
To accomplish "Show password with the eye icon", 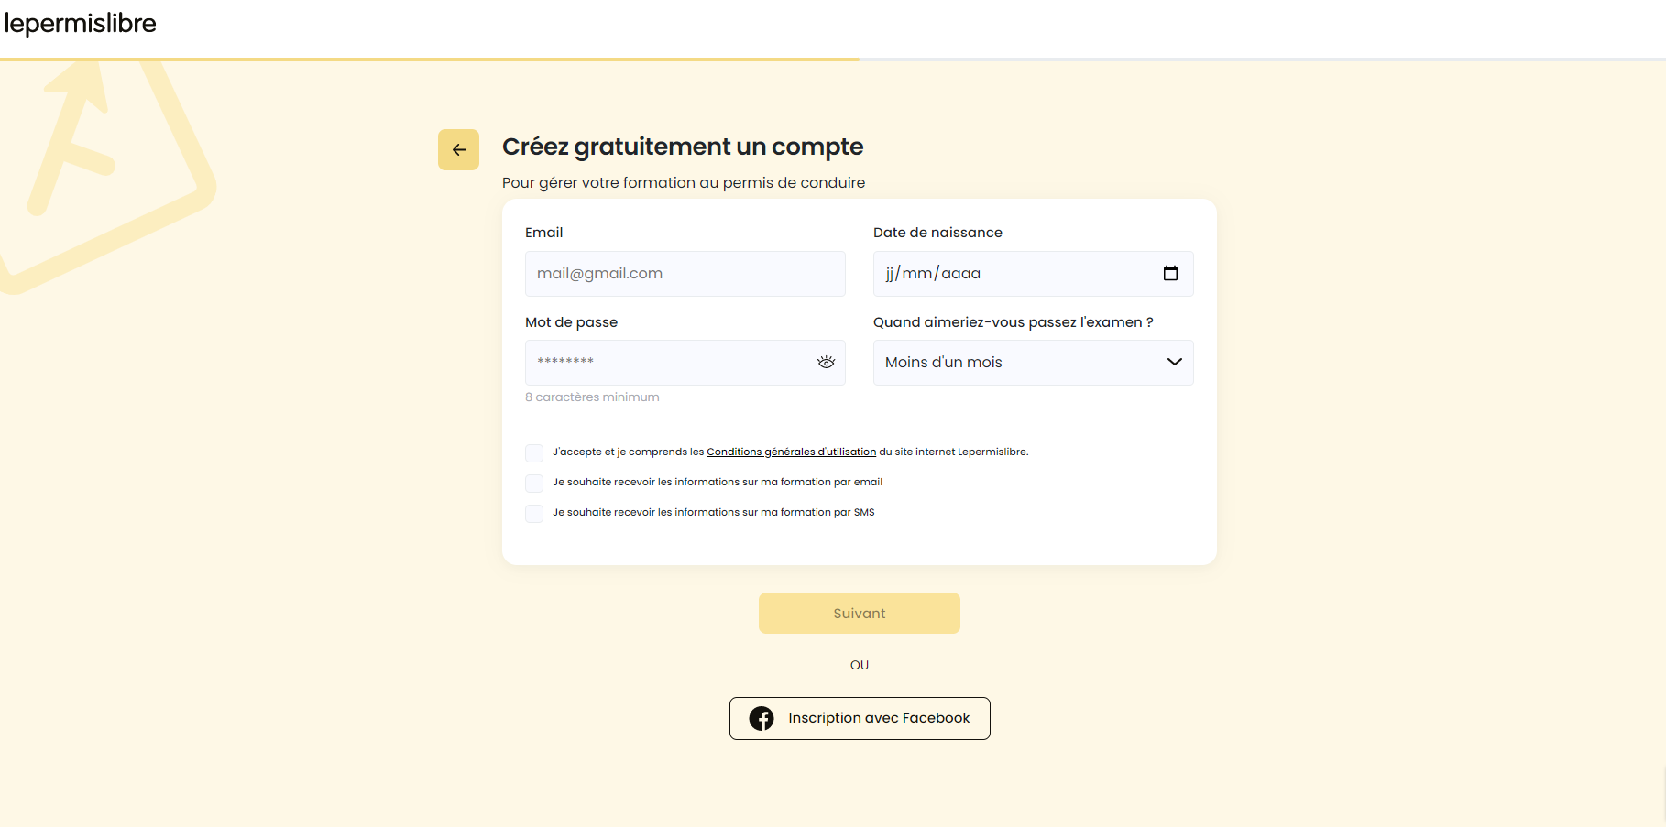I will (x=826, y=362).
